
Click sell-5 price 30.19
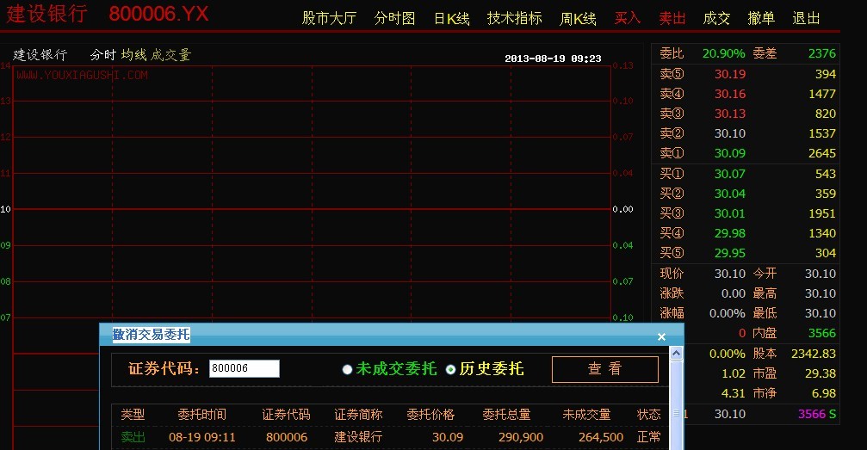pos(730,74)
